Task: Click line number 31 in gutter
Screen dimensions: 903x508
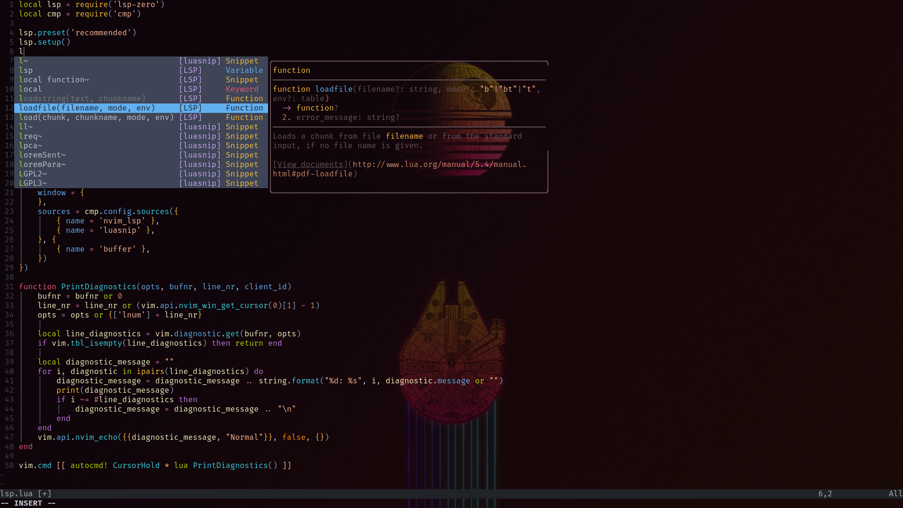Action: (9, 286)
